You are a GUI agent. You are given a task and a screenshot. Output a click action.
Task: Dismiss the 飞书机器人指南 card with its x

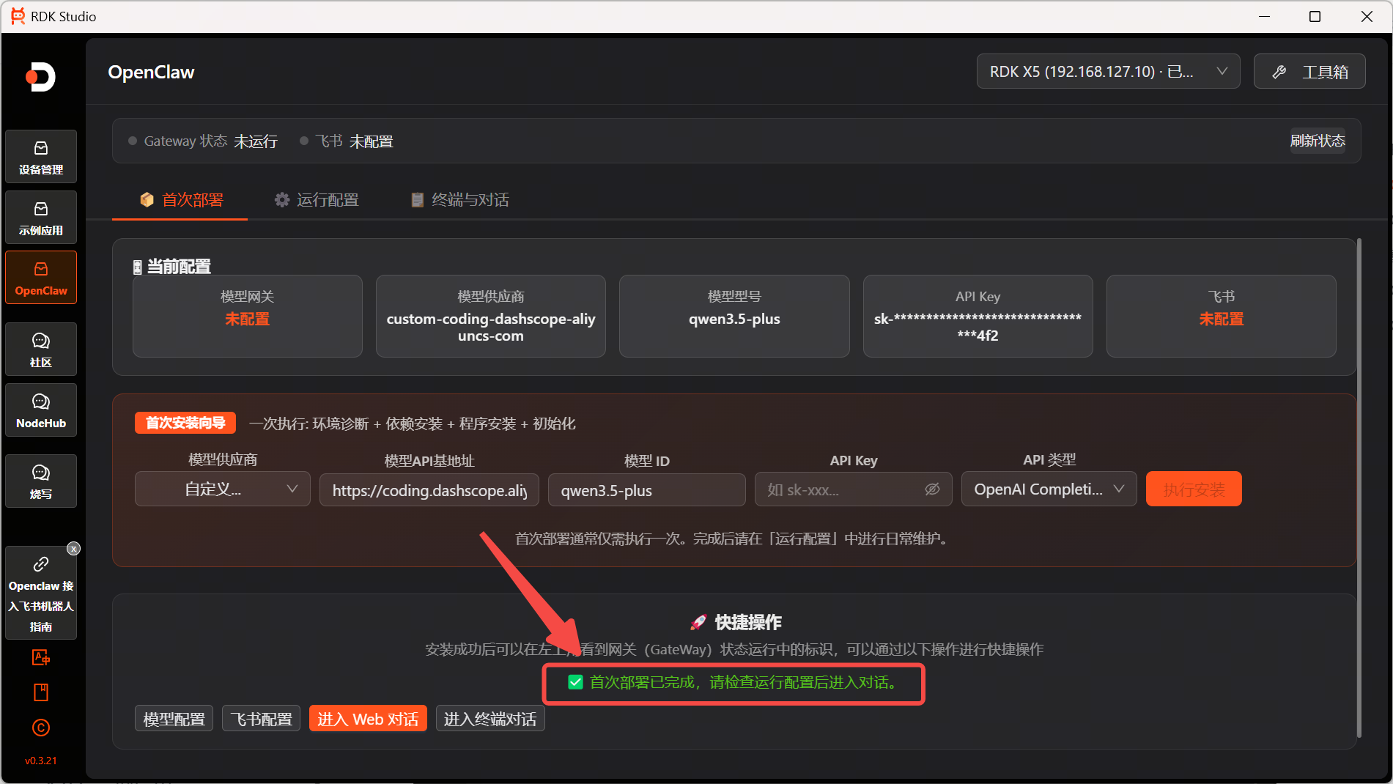tap(73, 549)
